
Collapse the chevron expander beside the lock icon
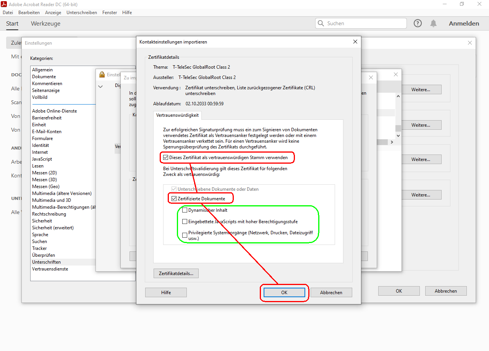point(100,87)
